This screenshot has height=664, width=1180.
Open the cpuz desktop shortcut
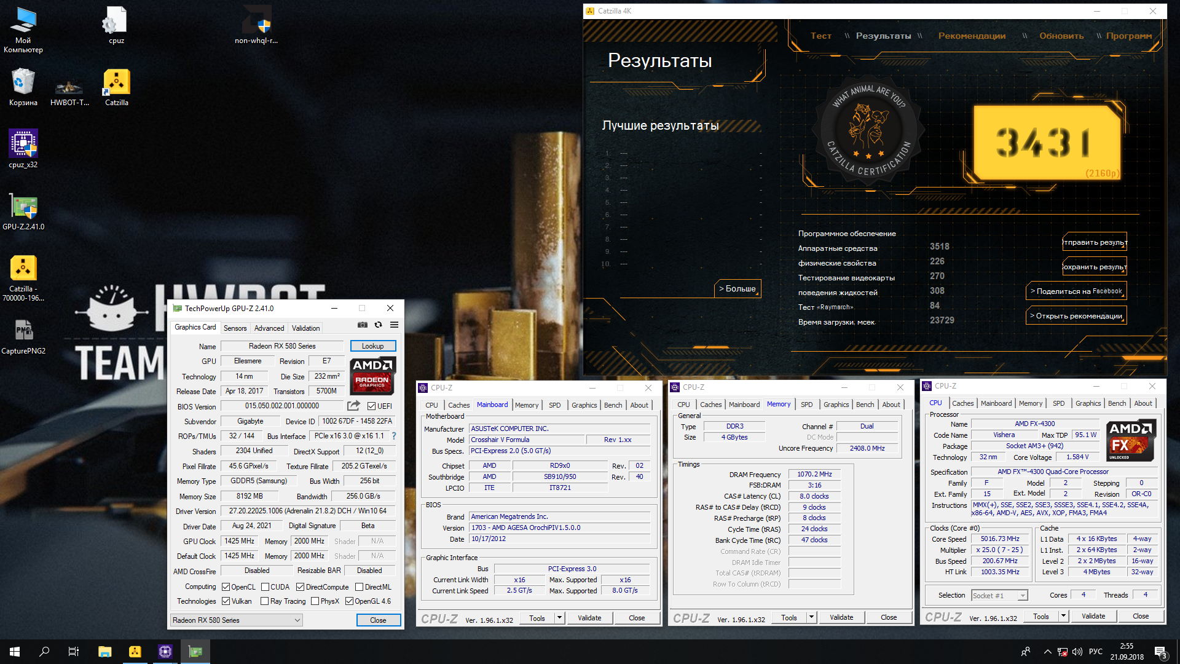point(116,26)
